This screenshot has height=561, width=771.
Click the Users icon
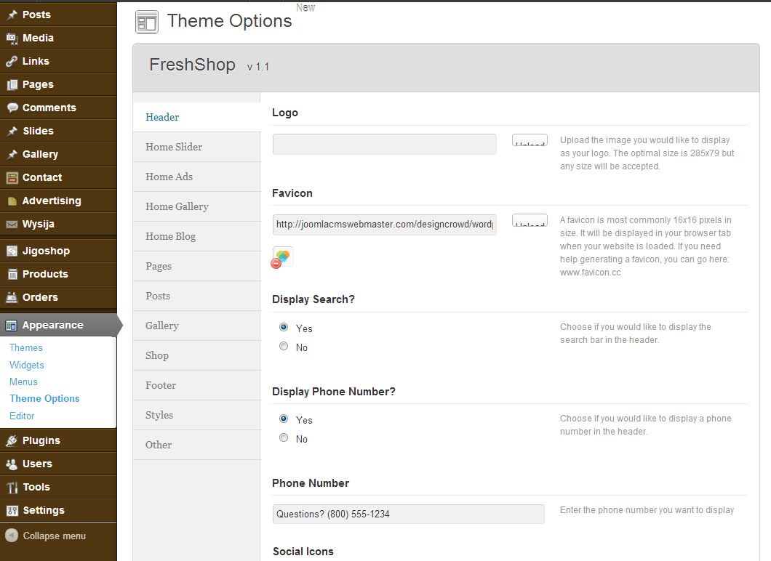point(12,464)
